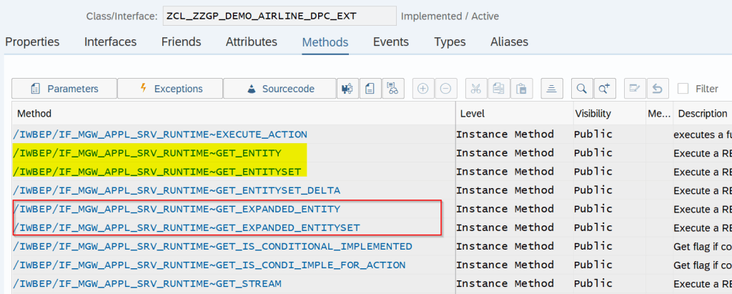Select the GET_EXPANDED_ENTITYSET method row
The image size is (732, 294).
point(187,227)
